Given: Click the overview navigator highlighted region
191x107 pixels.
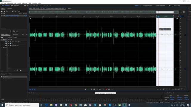Looking at the screenshot, I should [165, 12].
